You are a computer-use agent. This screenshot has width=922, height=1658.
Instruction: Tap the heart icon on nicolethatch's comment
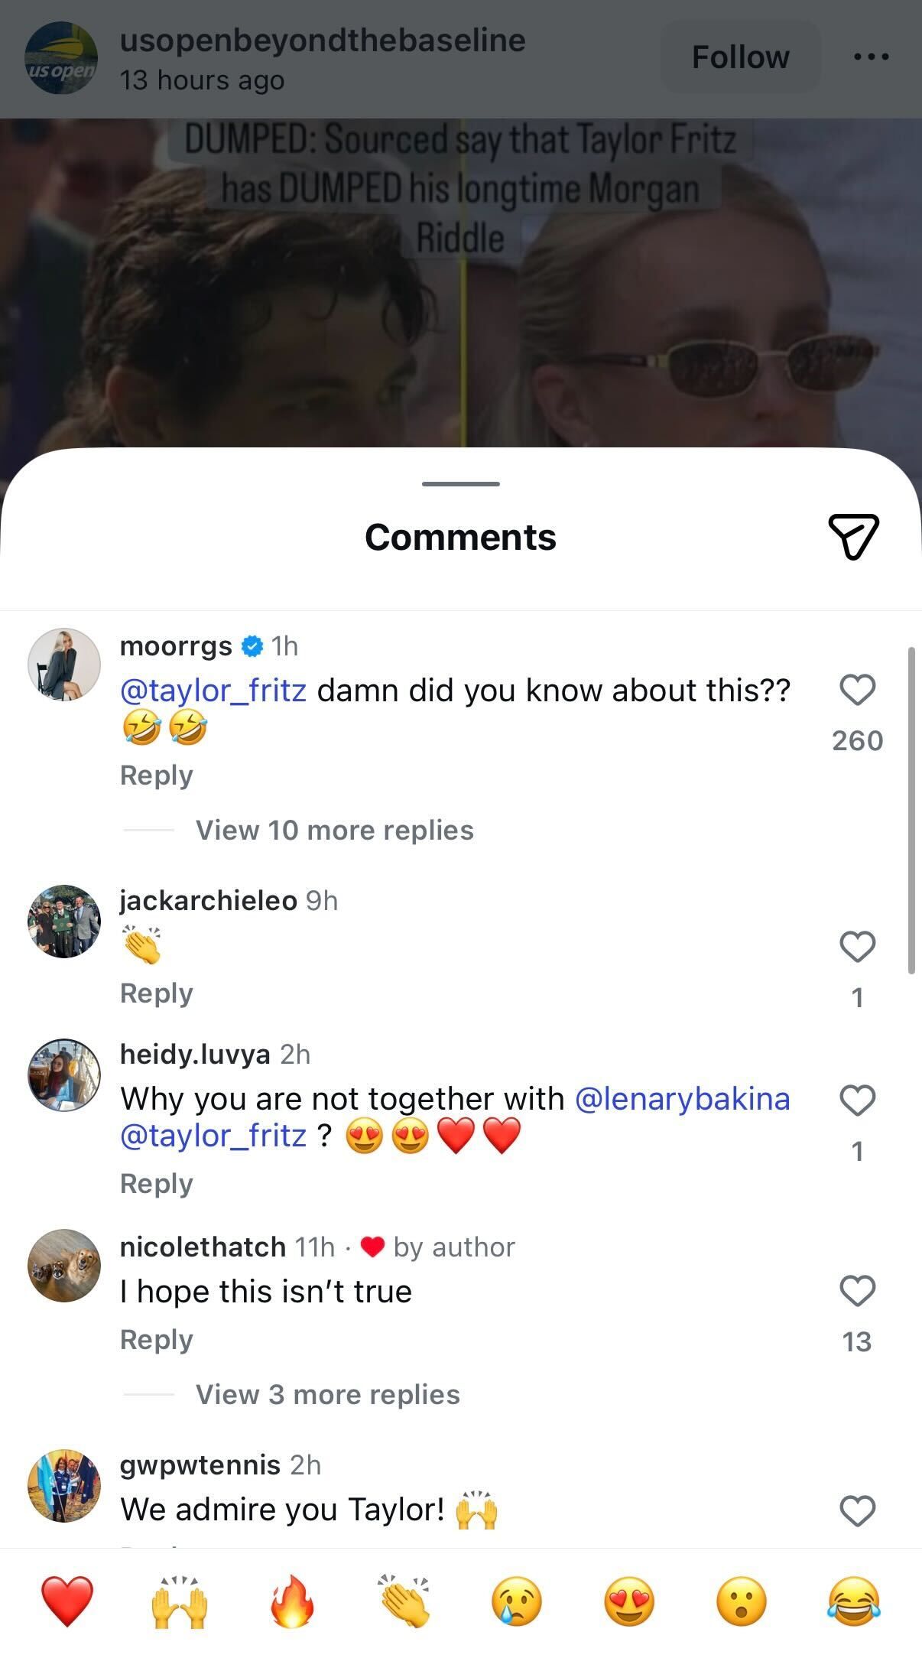tap(858, 1289)
